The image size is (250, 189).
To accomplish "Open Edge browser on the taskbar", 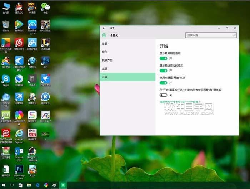I will point(37,185).
